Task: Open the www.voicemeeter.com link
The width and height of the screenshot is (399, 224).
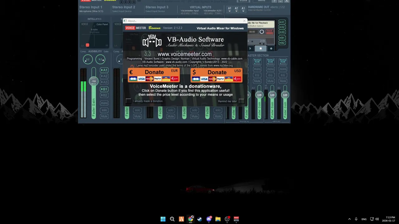Action: tap(185, 54)
